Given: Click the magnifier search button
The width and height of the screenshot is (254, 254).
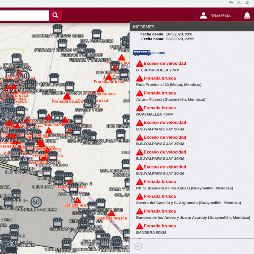Looking at the screenshot, I should (x=55, y=15).
